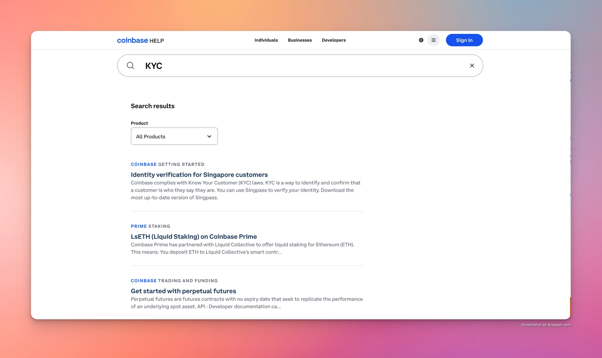Open Get started with perpetual futures article
Screen dimensions: 602x358
pyautogui.click(x=183, y=291)
